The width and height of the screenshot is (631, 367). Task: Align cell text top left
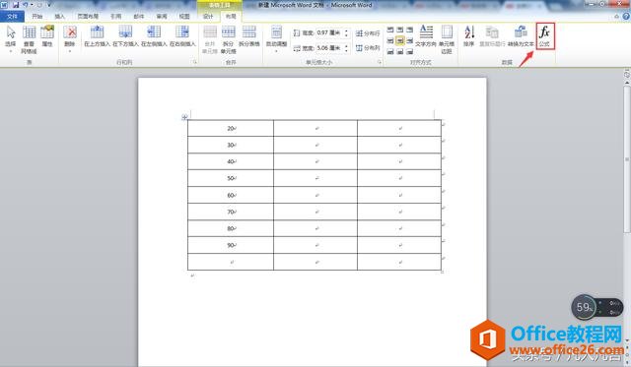[390, 30]
